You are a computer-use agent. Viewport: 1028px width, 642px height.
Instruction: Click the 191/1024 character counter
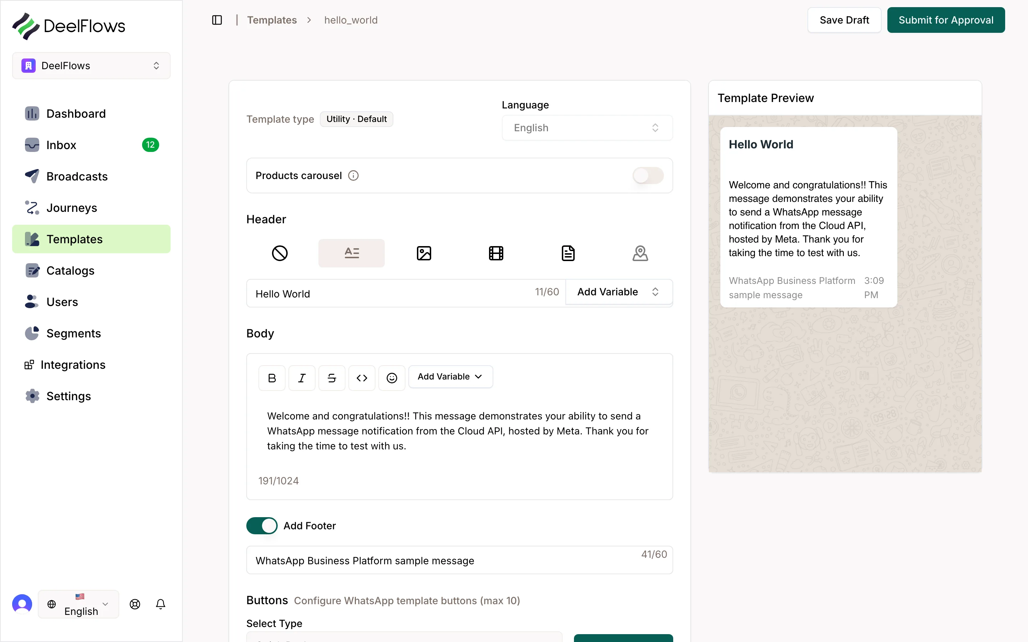click(x=279, y=481)
